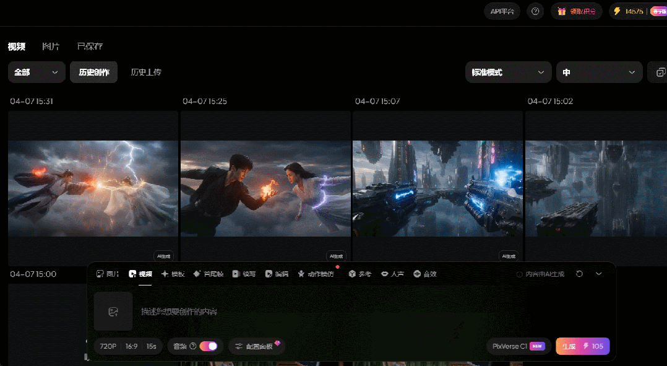Open the PixVerse C1 model selector
Image resolution: width=667 pixels, height=366 pixels.
tap(519, 346)
